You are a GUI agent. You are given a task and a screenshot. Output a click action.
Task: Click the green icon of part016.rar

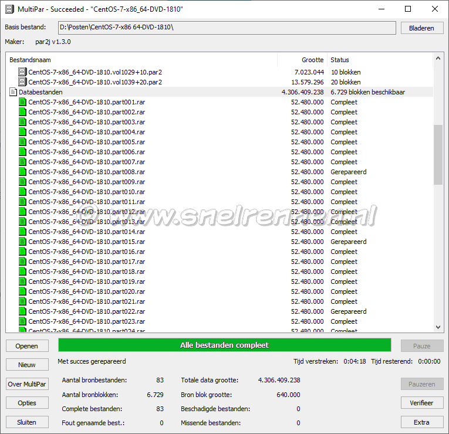point(22,252)
